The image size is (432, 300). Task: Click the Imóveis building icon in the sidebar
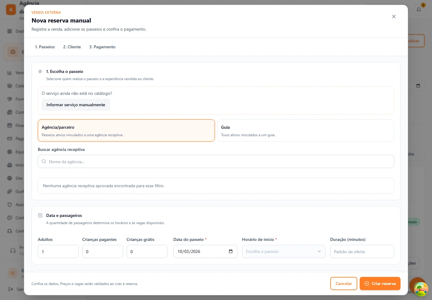10,165
